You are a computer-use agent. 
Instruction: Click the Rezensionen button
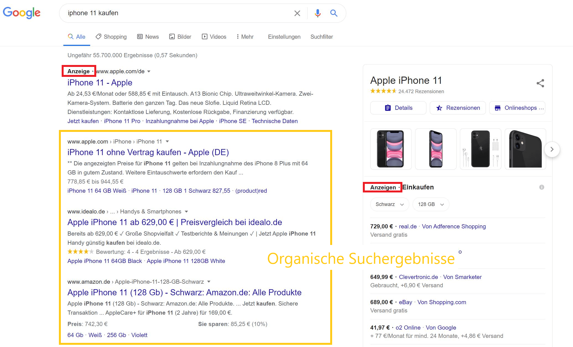(458, 108)
